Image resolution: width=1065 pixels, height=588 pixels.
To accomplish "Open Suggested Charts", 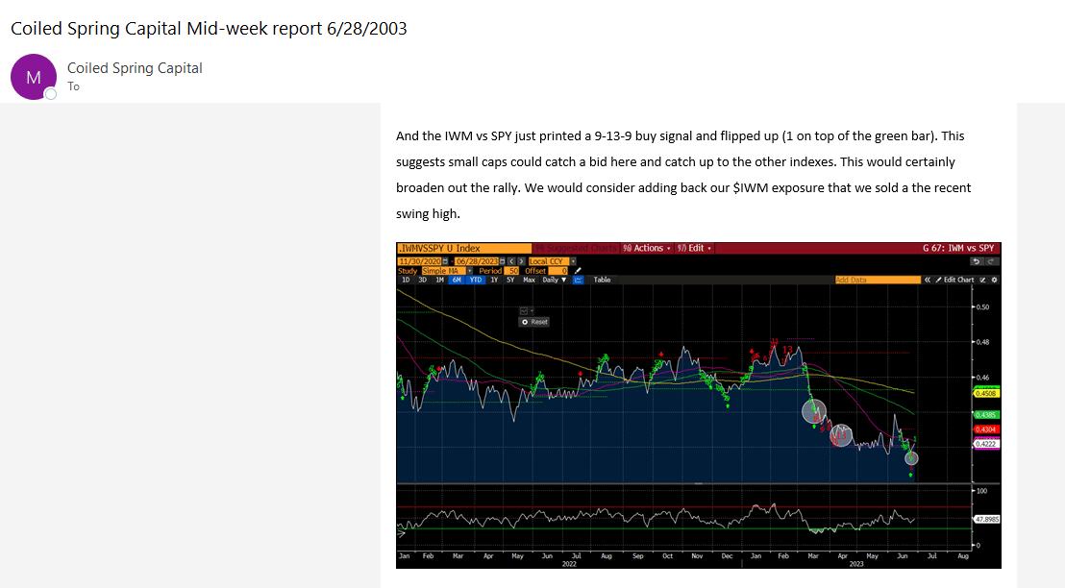I will point(577,248).
